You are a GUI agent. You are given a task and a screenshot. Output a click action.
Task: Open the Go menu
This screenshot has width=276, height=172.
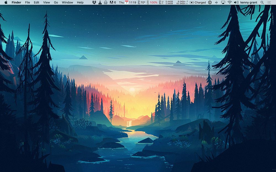coord(56,2)
